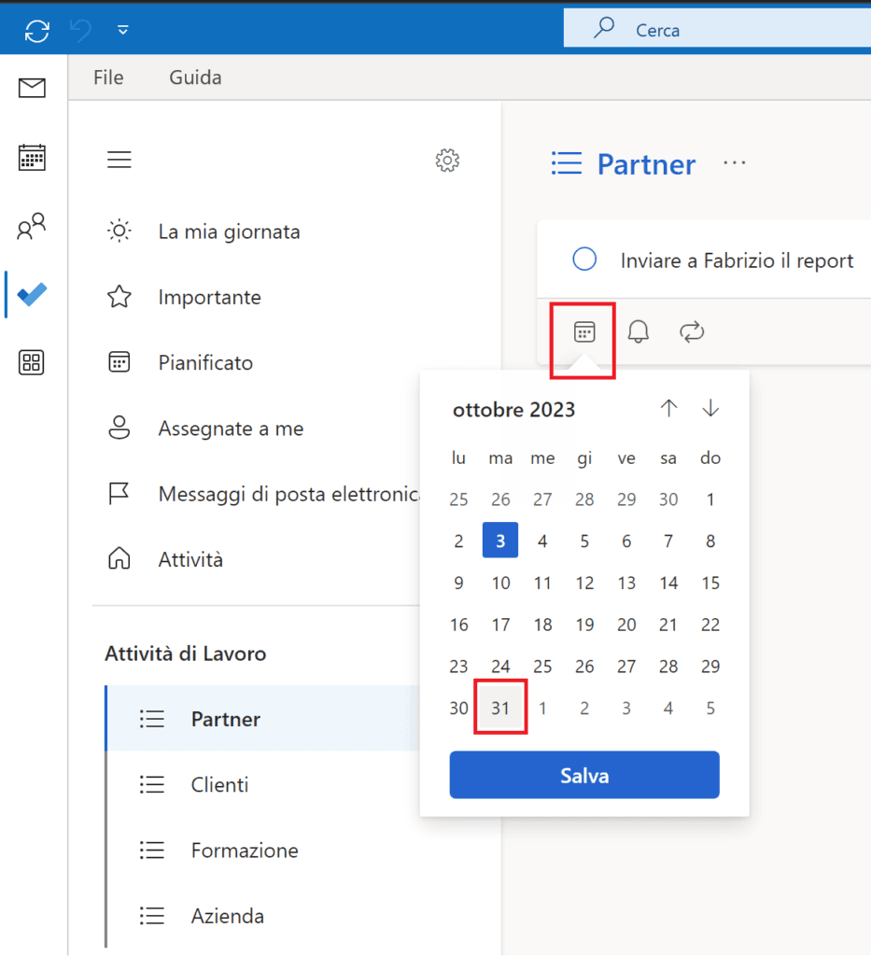The image size is (871, 956).
Task: Click the undo arrow icon
Action: [80, 31]
